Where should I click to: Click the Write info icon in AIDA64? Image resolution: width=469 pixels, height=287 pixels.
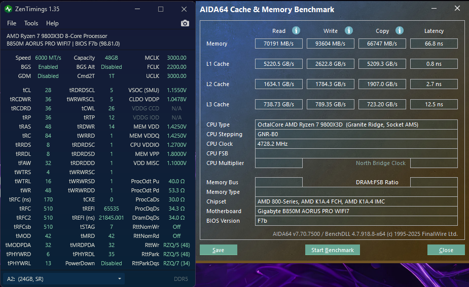tap(348, 30)
